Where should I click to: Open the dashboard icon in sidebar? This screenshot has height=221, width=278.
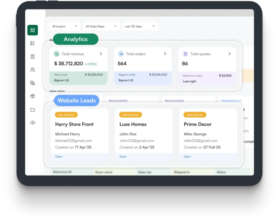click(x=33, y=30)
